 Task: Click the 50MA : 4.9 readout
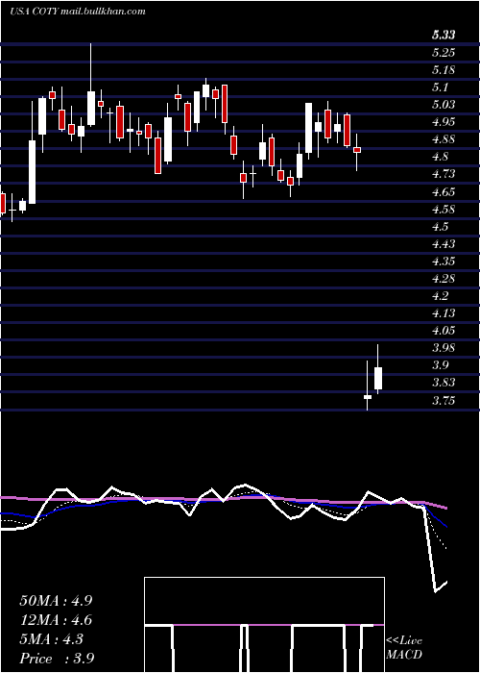point(57,601)
